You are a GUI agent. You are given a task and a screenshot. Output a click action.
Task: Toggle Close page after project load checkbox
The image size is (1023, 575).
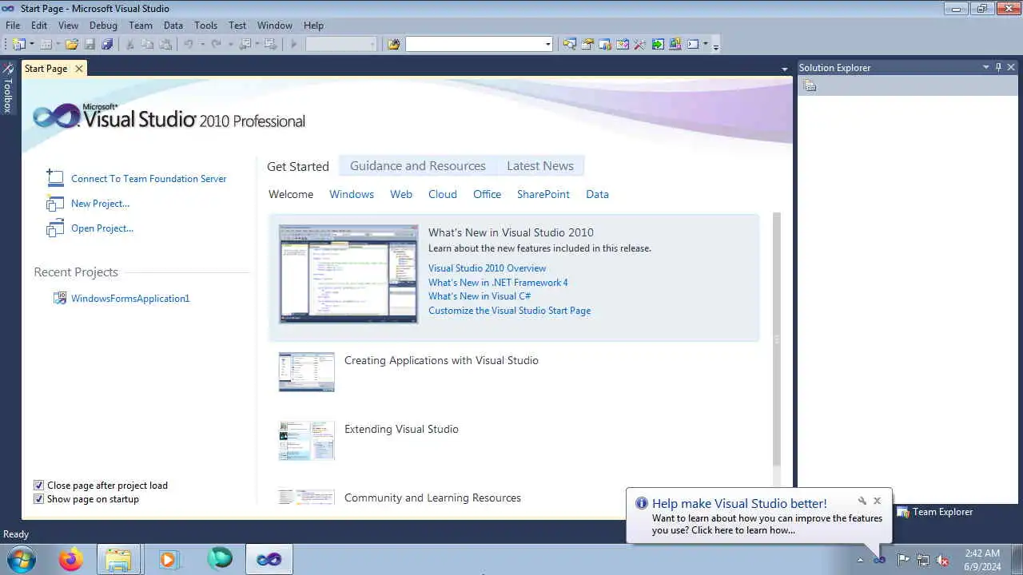38,486
